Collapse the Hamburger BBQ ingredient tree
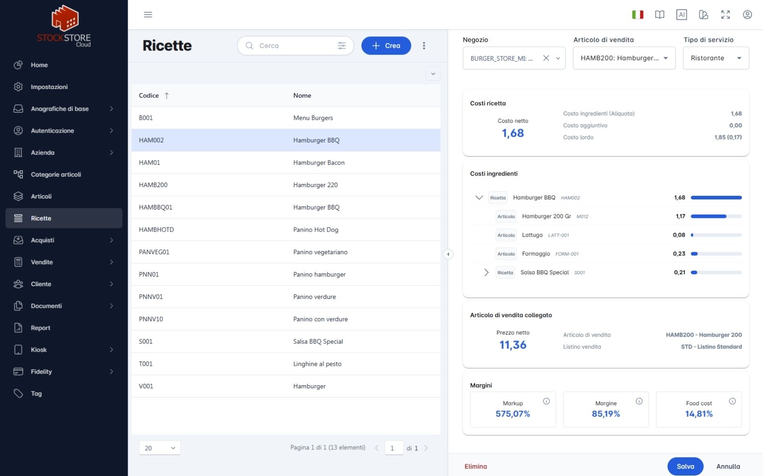 click(x=479, y=198)
